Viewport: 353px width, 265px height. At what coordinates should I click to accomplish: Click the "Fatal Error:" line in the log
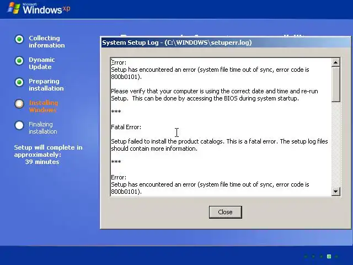tap(126, 127)
